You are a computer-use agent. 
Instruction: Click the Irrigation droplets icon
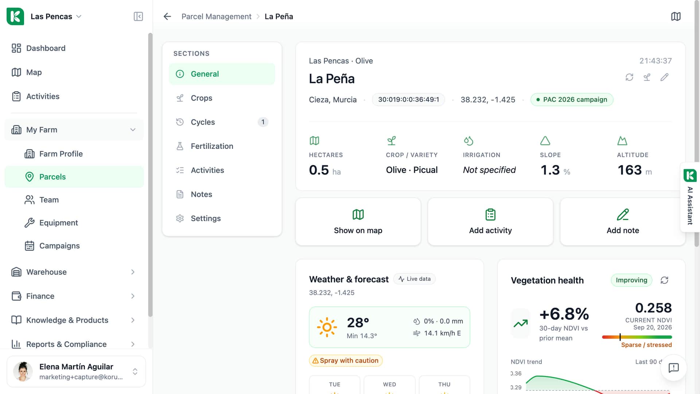tap(468, 140)
